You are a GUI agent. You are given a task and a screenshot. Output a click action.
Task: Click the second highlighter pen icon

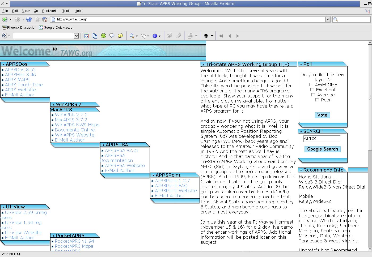click(179, 36)
